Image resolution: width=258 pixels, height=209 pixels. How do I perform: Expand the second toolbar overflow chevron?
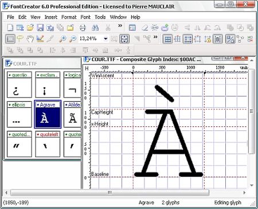[155, 37]
